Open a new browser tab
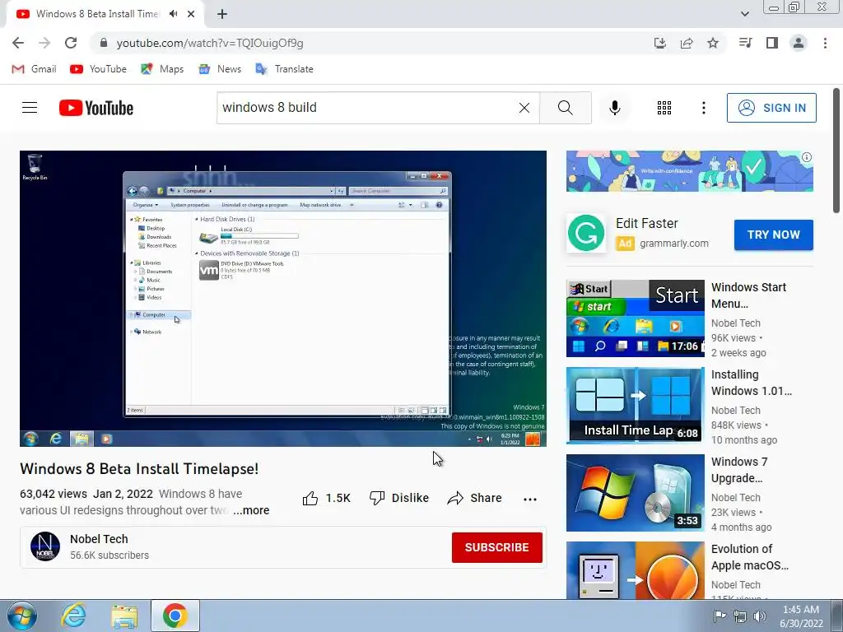This screenshot has height=632, width=843. (x=222, y=14)
